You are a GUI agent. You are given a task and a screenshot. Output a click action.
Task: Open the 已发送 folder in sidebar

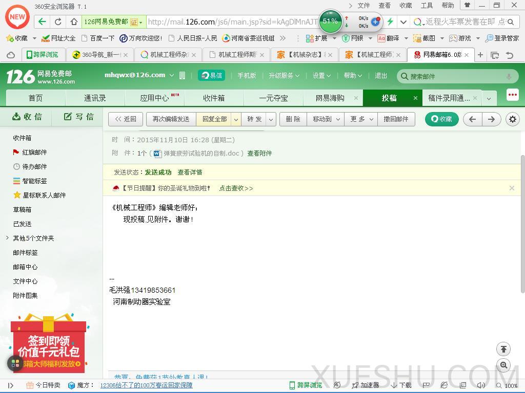pos(22,224)
